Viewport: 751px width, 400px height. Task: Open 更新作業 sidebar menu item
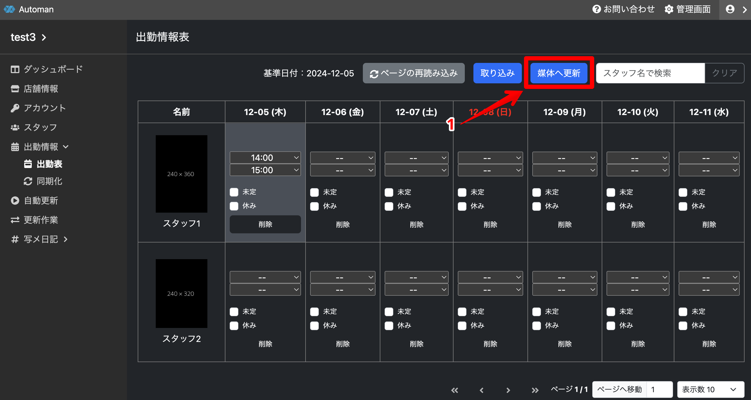coord(41,220)
